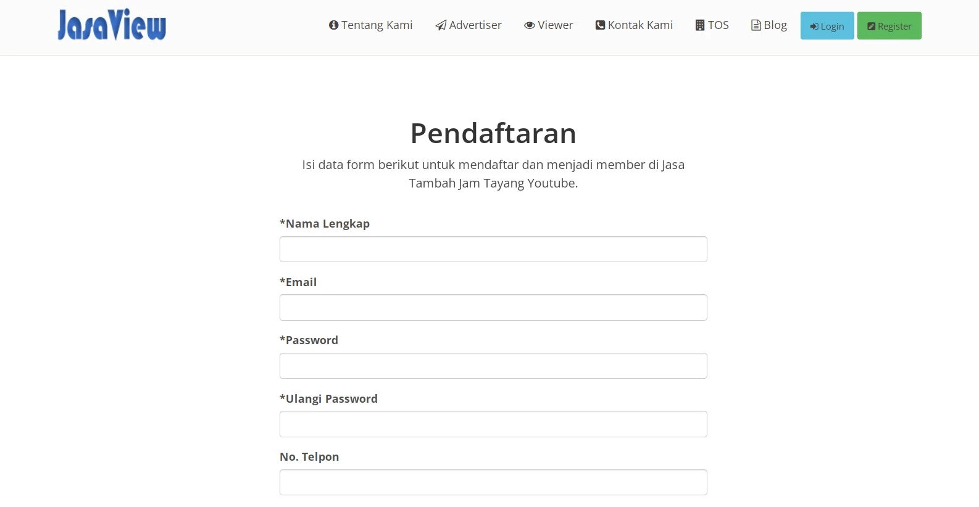Click the info icon beside Tentang Kami
The height and width of the screenshot is (507, 979).
[334, 25]
